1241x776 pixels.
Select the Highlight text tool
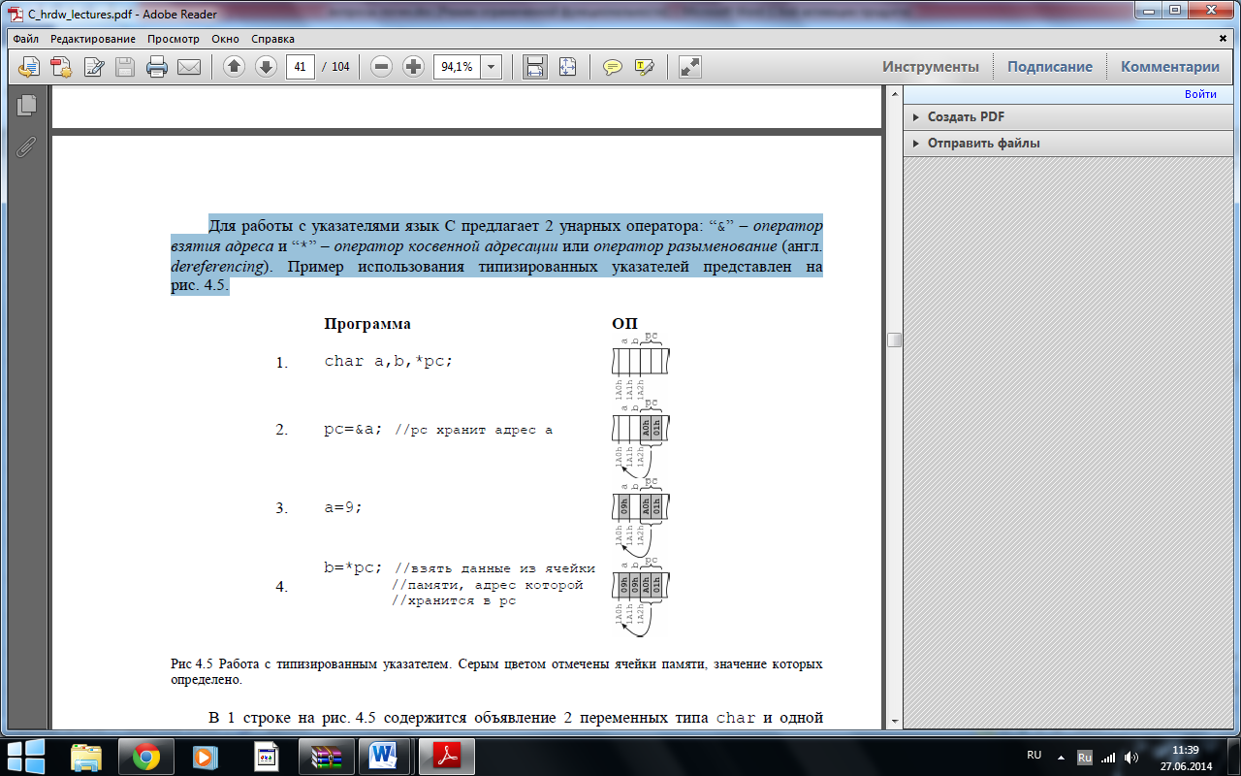[644, 67]
